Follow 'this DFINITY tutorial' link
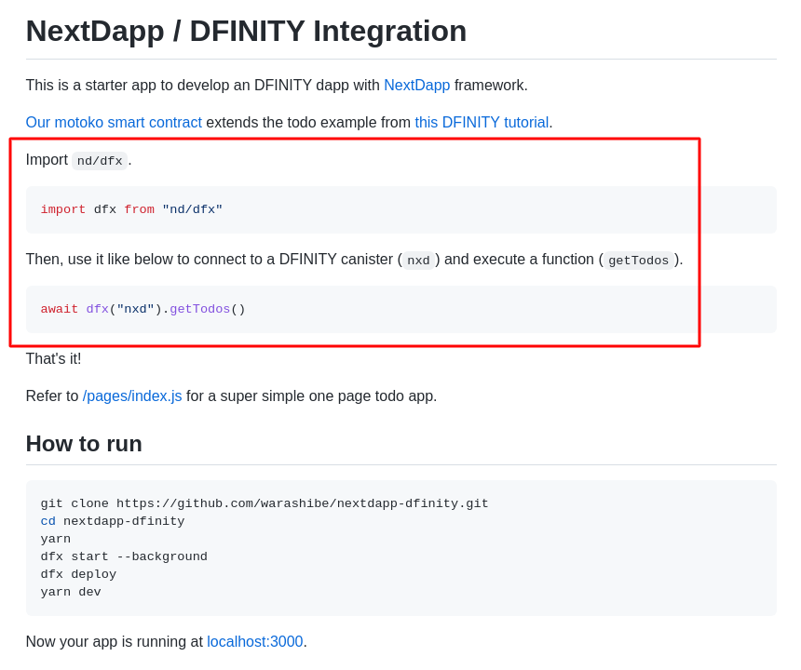 (x=482, y=123)
